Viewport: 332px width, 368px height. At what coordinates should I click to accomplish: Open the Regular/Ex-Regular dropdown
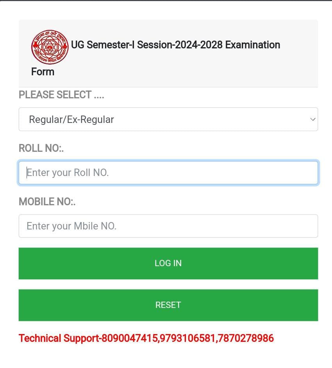(x=168, y=119)
